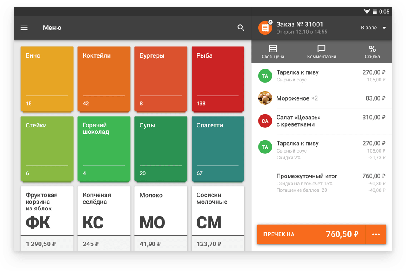Tap the Wi-Fi status icon
406x271 pixels.
click(x=366, y=12)
